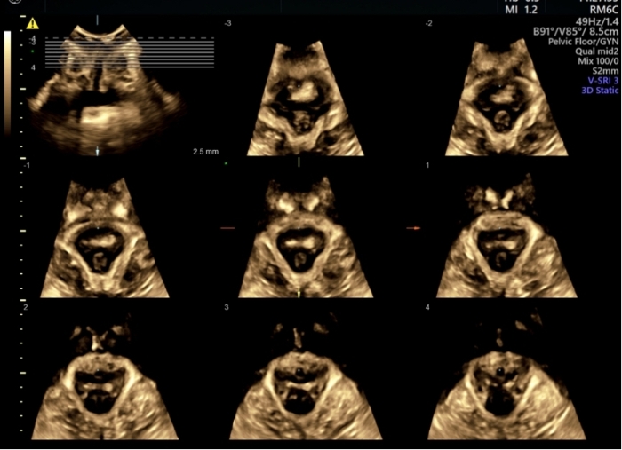Click the 'B91°/V85°/ 8.5cm' parameter text
Screen dimensions: 622x450
[576, 31]
